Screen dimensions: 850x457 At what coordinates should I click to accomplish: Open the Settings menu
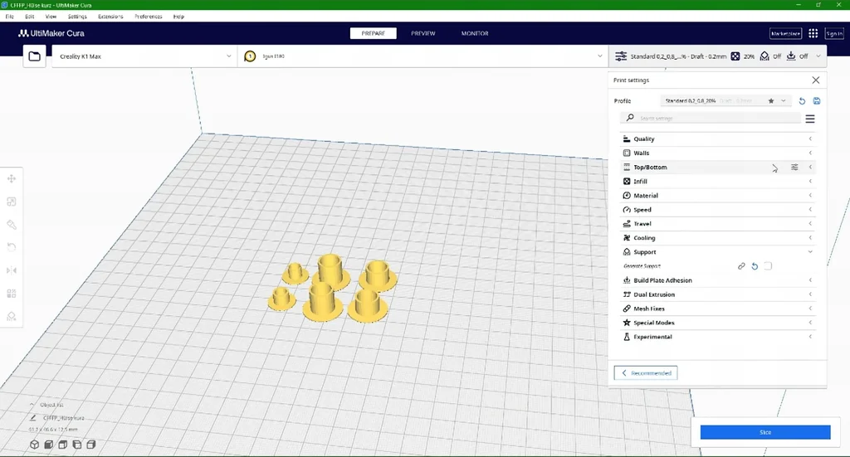tap(77, 17)
